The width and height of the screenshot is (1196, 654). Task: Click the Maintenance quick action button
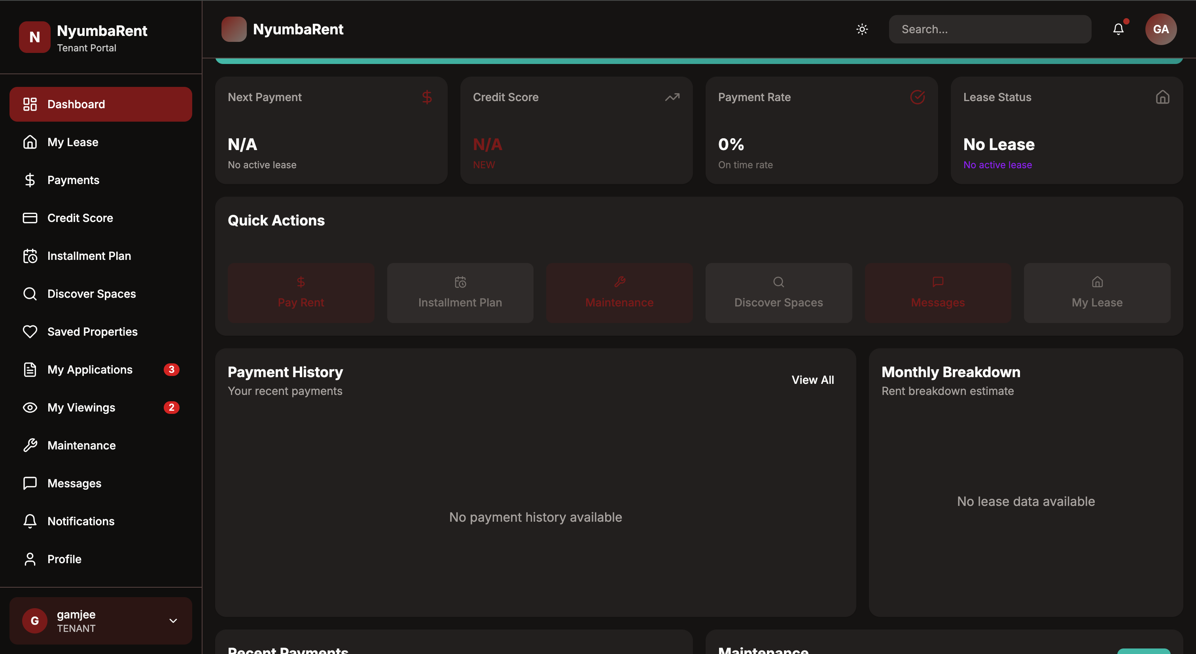619,293
